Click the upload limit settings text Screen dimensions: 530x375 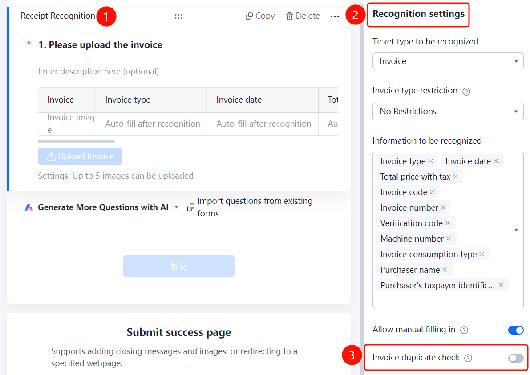point(116,176)
